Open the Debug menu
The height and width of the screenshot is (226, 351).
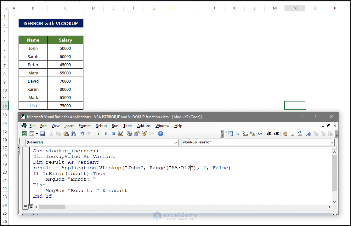point(101,126)
